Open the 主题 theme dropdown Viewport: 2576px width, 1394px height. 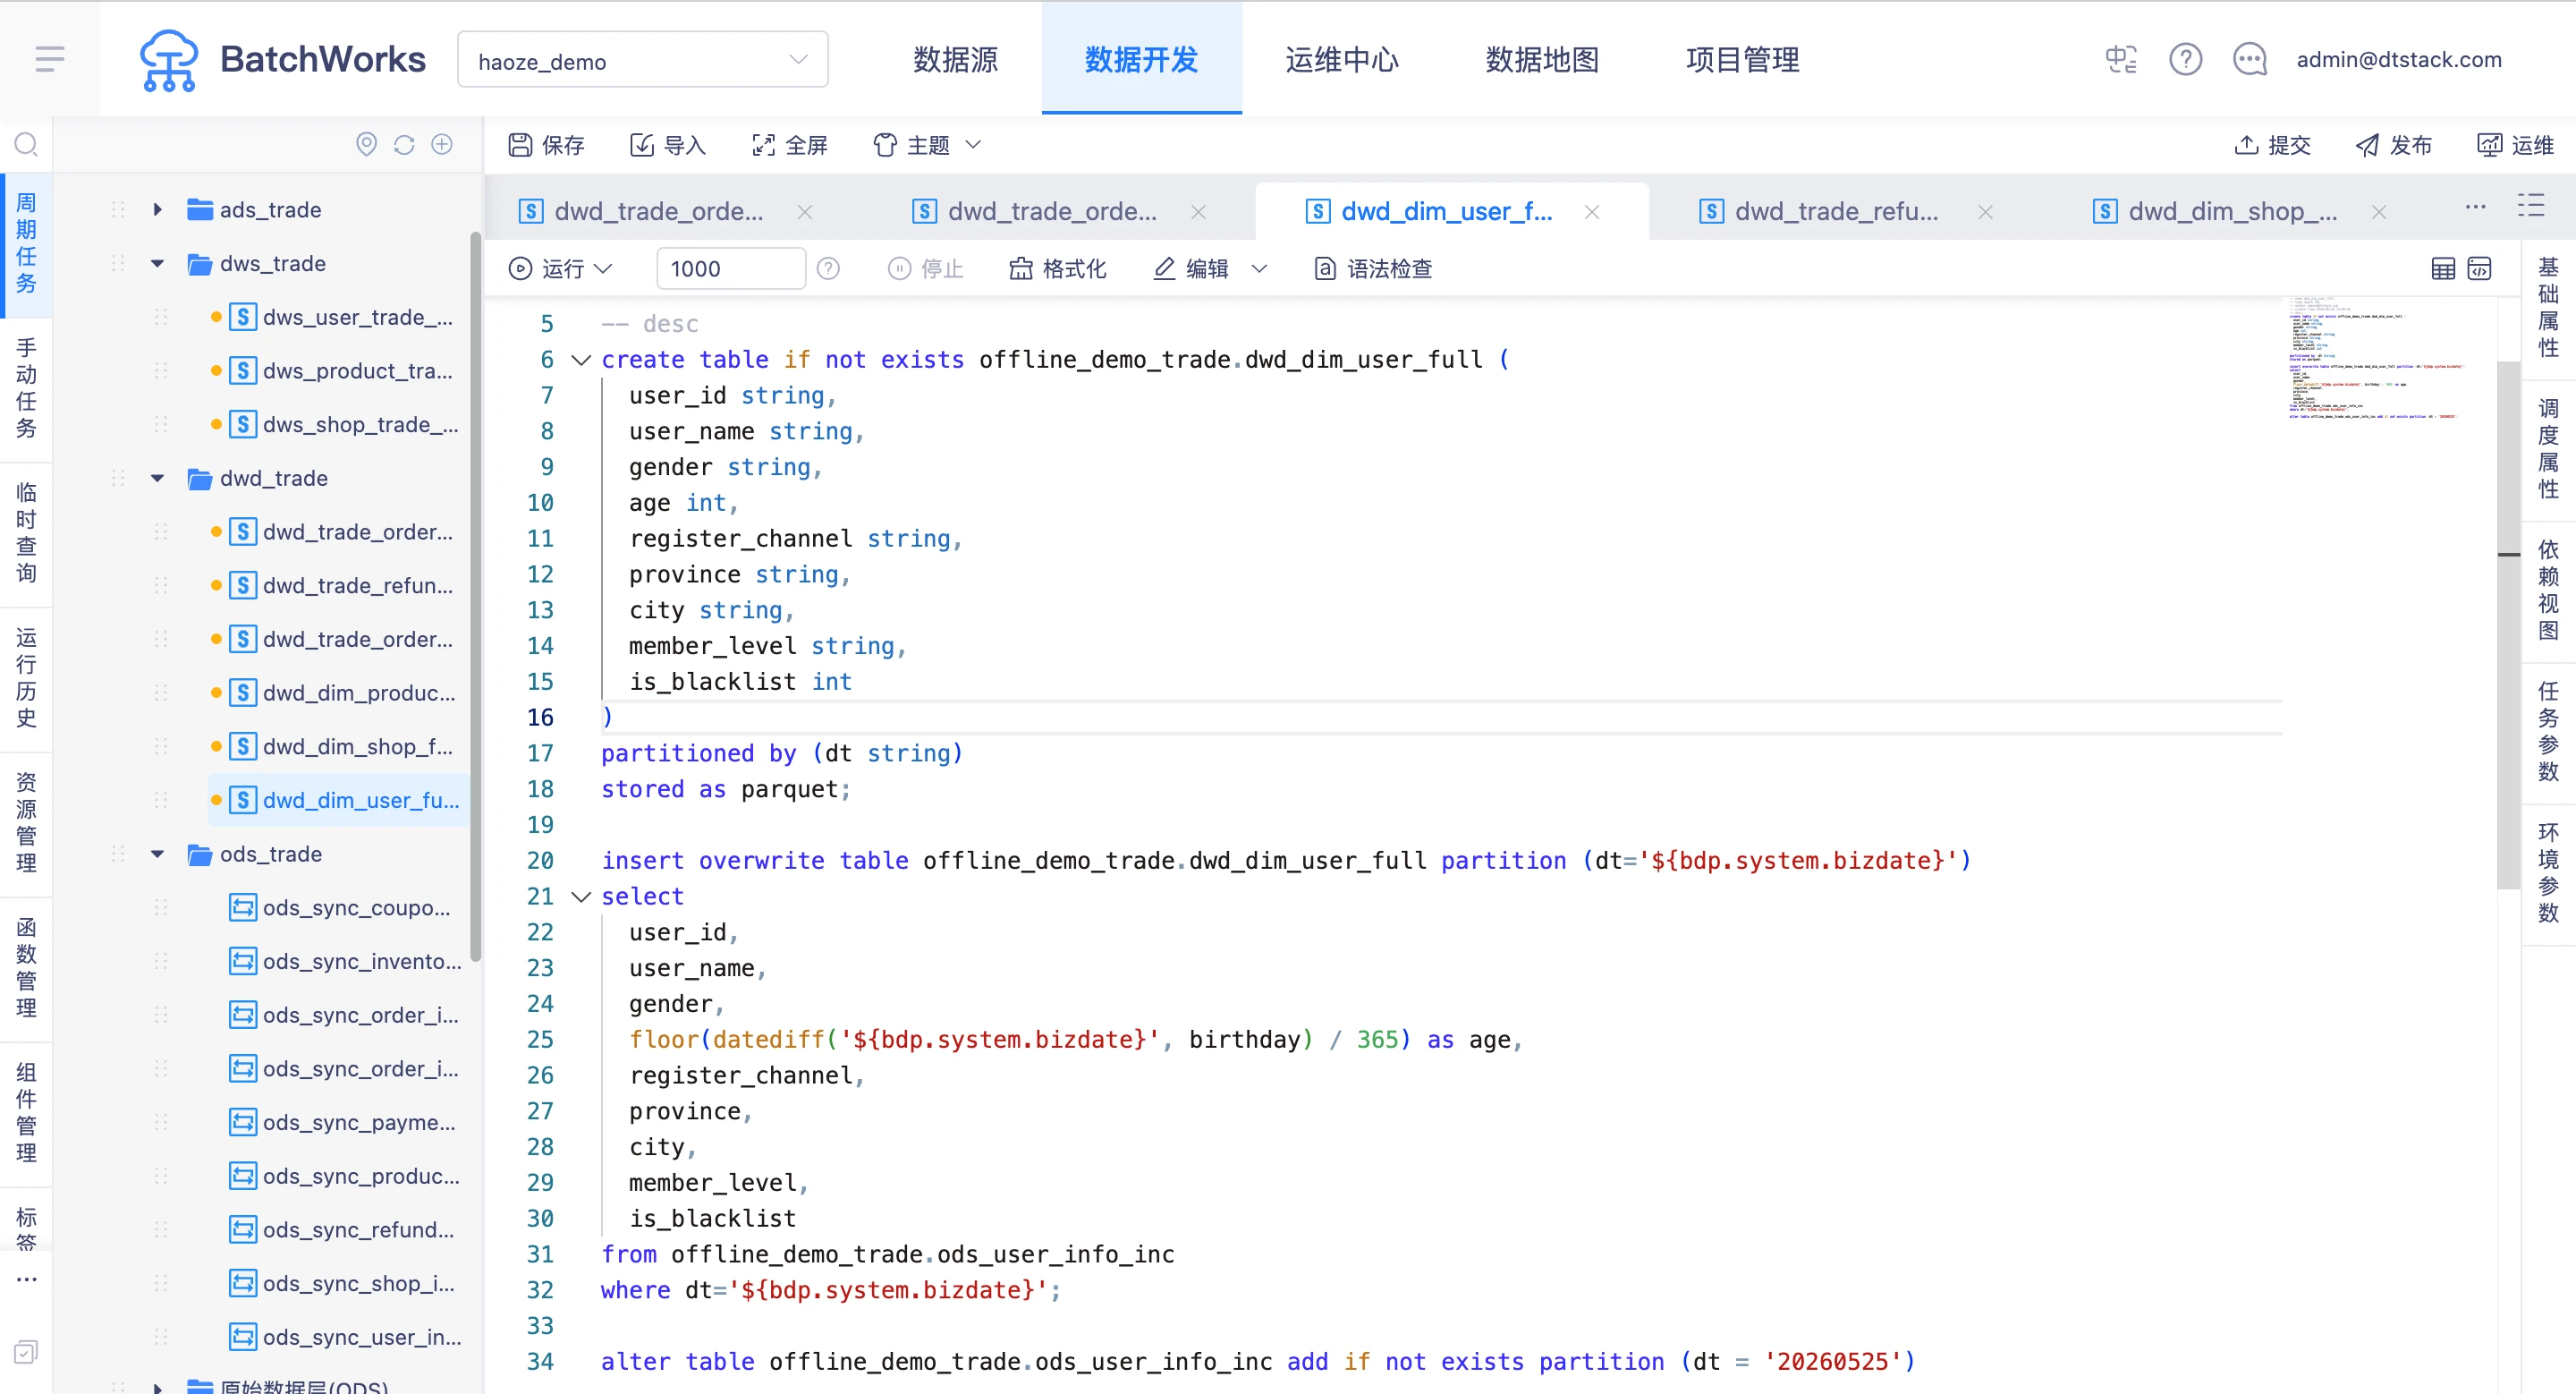click(927, 146)
